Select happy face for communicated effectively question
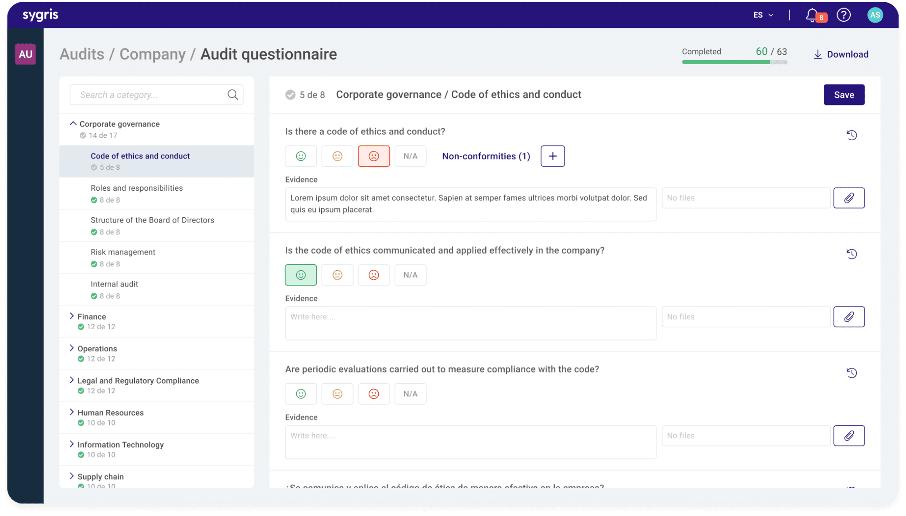 coord(301,275)
